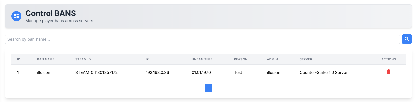Click the UNBAN TIME column header
This screenshot has width=415, height=102.
202,59
